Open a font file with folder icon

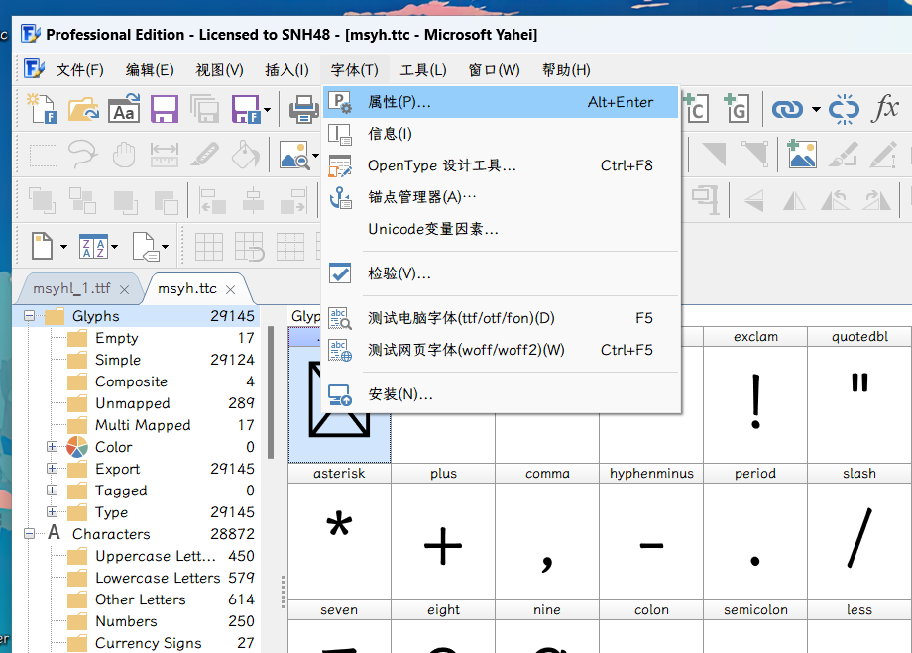(x=83, y=109)
